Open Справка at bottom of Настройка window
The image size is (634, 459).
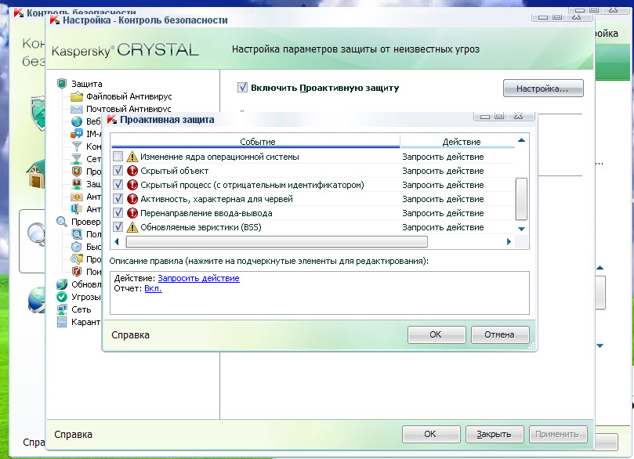click(x=73, y=435)
